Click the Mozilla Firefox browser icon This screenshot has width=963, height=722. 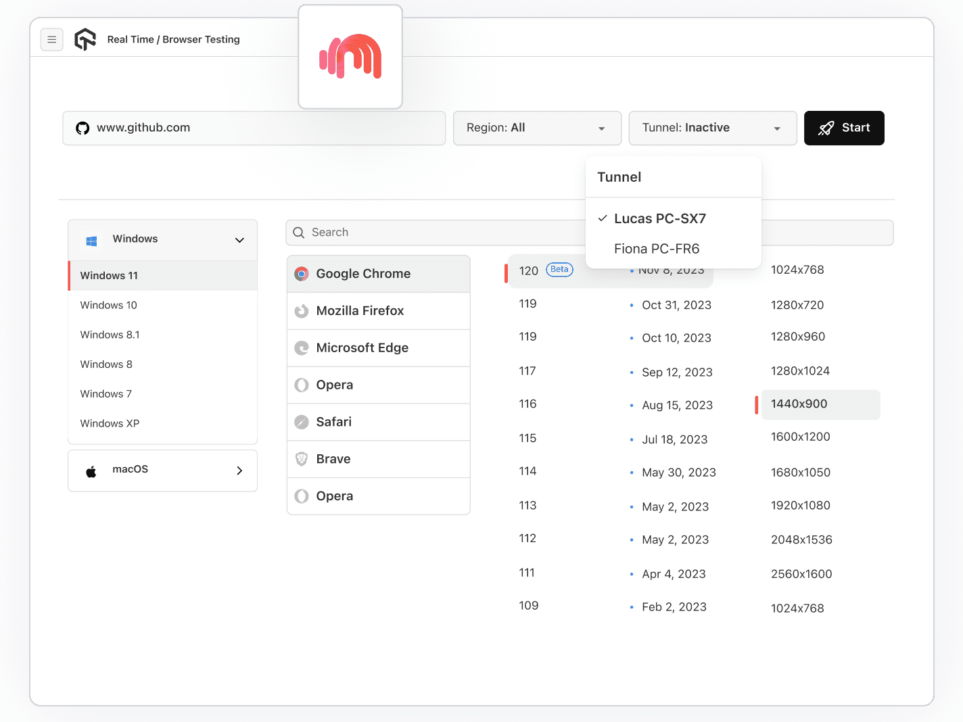click(302, 311)
